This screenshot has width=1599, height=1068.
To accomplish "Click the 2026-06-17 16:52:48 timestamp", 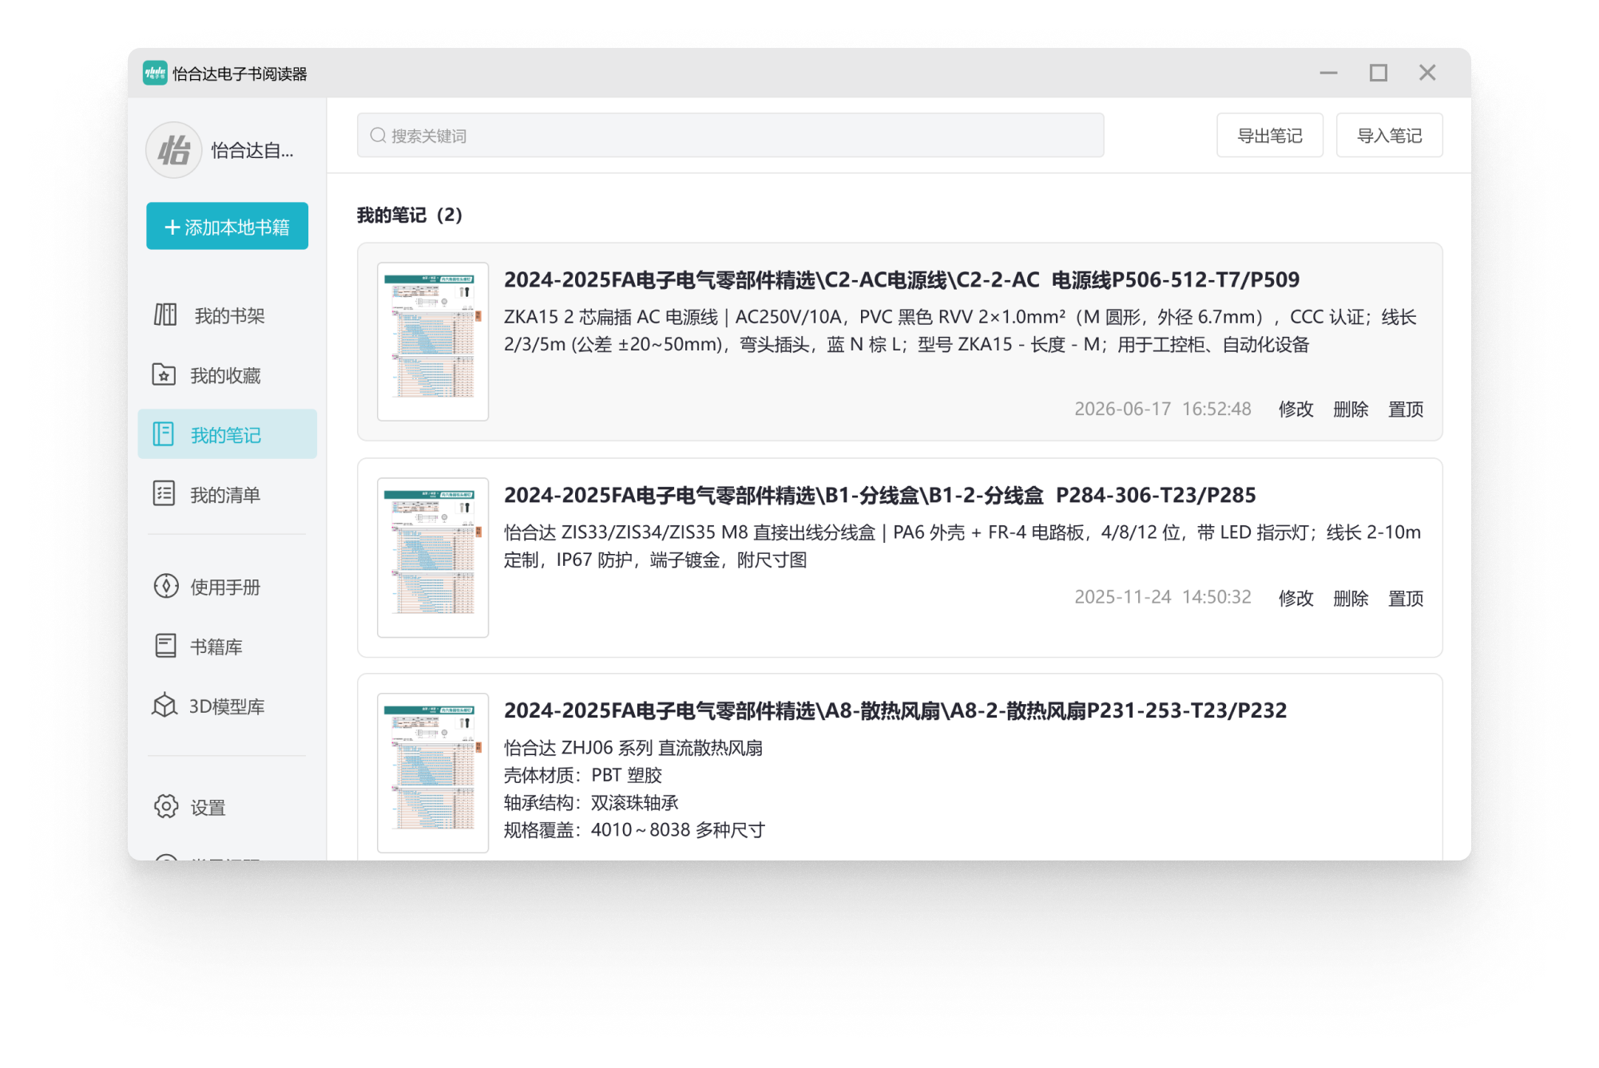I will coord(1163,409).
